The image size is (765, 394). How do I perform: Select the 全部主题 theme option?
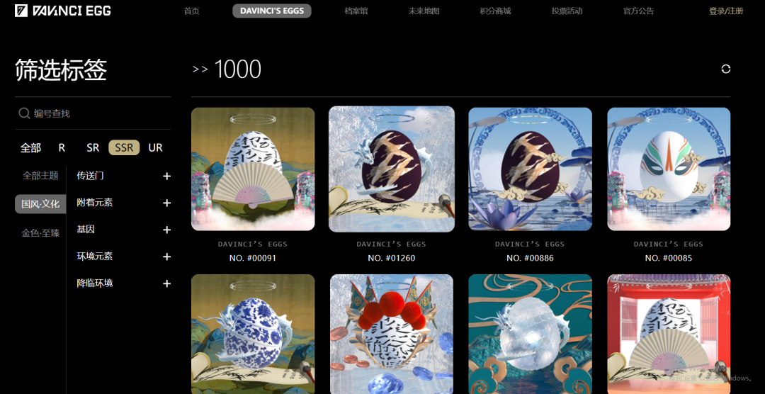coord(40,175)
